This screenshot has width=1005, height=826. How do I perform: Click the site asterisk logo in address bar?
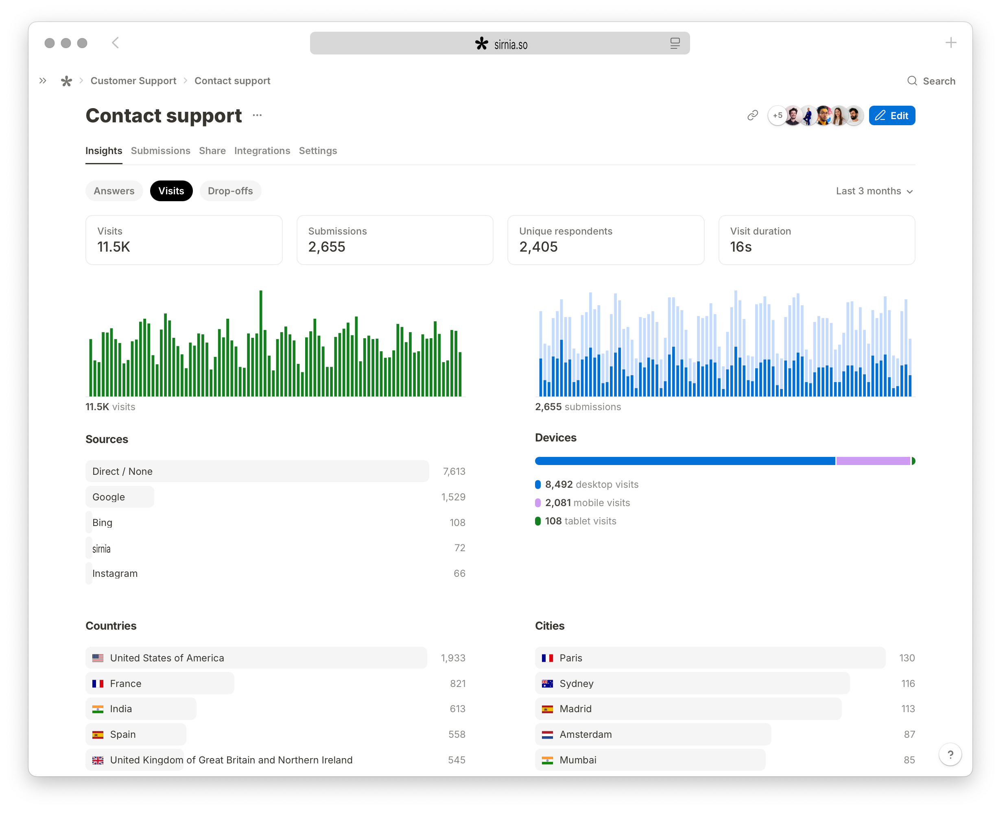pyautogui.click(x=481, y=44)
